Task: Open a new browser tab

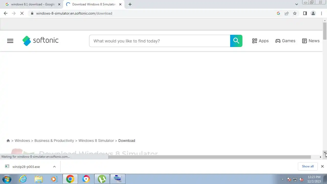Action: [130, 4]
